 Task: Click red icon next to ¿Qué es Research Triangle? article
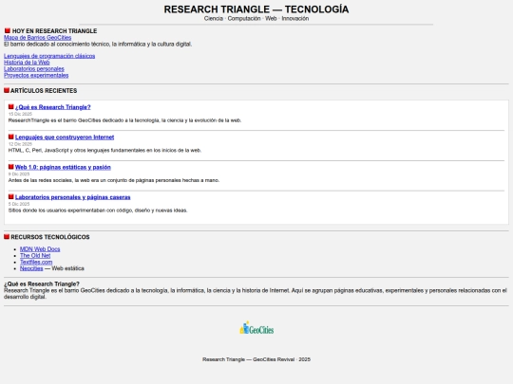tap(10, 106)
